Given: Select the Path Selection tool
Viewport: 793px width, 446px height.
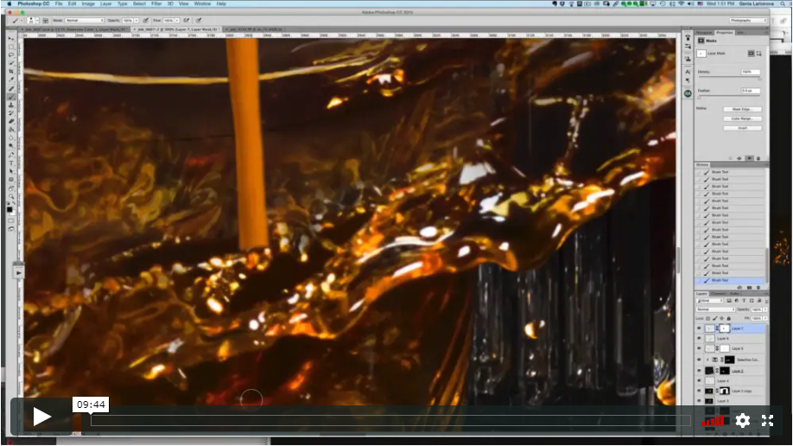Looking at the screenshot, I should [11, 171].
